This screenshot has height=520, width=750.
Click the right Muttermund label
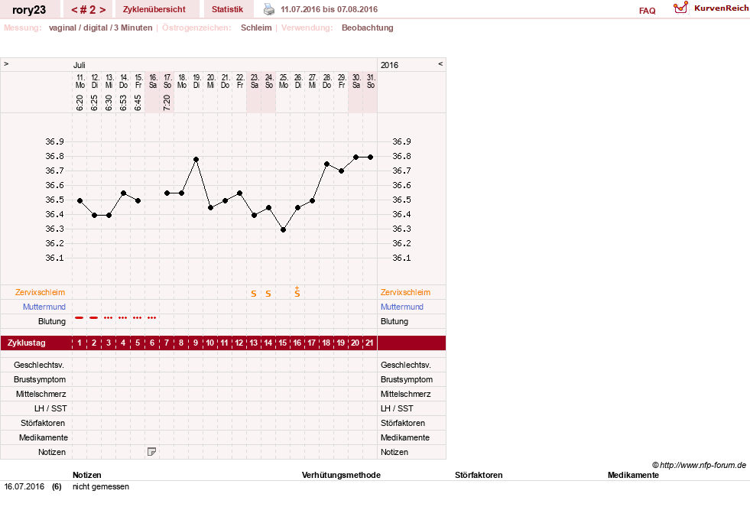[402, 307]
